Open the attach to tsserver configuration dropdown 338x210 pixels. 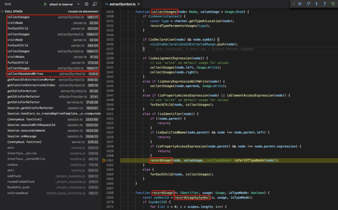79,4
